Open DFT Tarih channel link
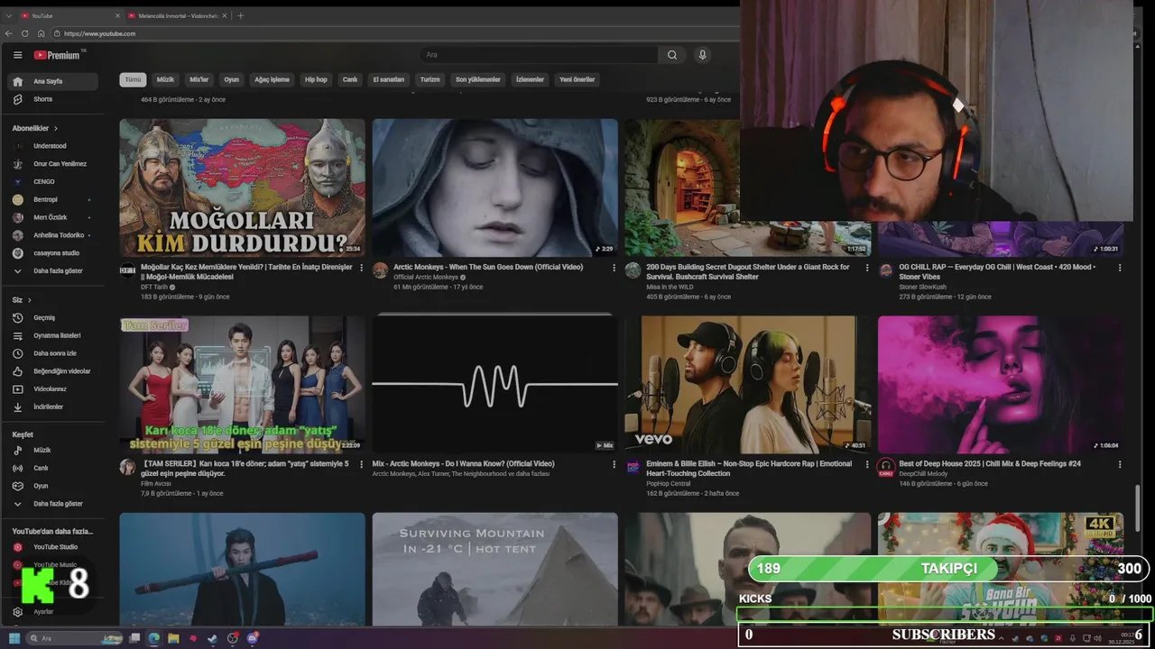This screenshot has height=649, width=1155. [x=154, y=287]
